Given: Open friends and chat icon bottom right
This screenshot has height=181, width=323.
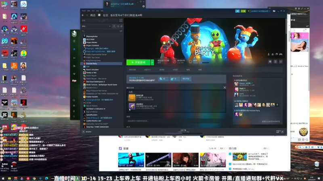Looking at the screenshot, I should (x=282, y=132).
